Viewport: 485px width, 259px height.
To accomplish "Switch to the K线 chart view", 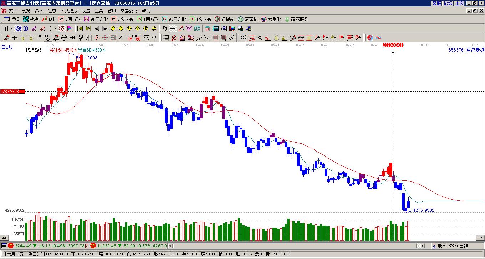I will pos(48,19).
